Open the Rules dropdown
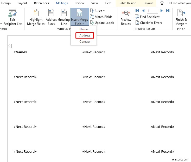 (x=97, y=11)
